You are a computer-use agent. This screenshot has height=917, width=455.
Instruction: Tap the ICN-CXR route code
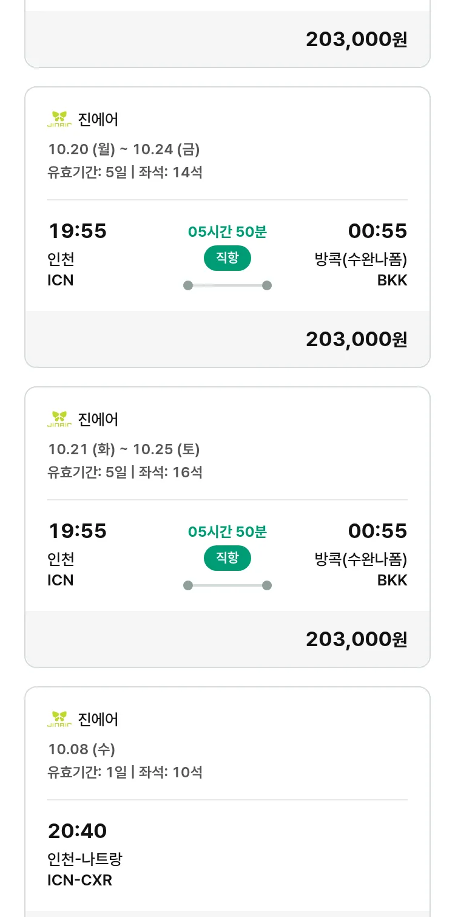coord(79,880)
